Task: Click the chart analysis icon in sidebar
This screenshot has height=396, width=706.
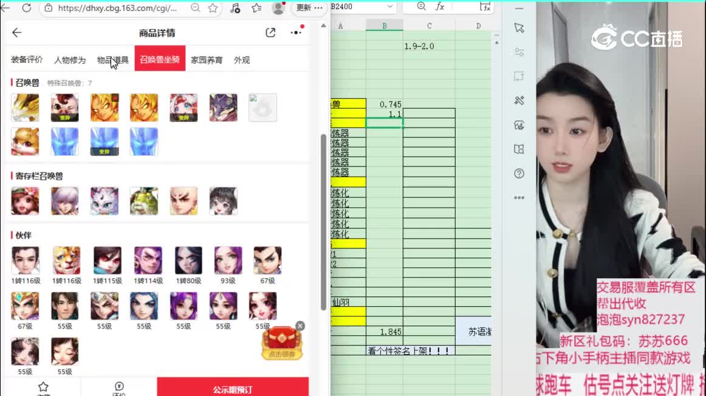Action: (x=519, y=125)
